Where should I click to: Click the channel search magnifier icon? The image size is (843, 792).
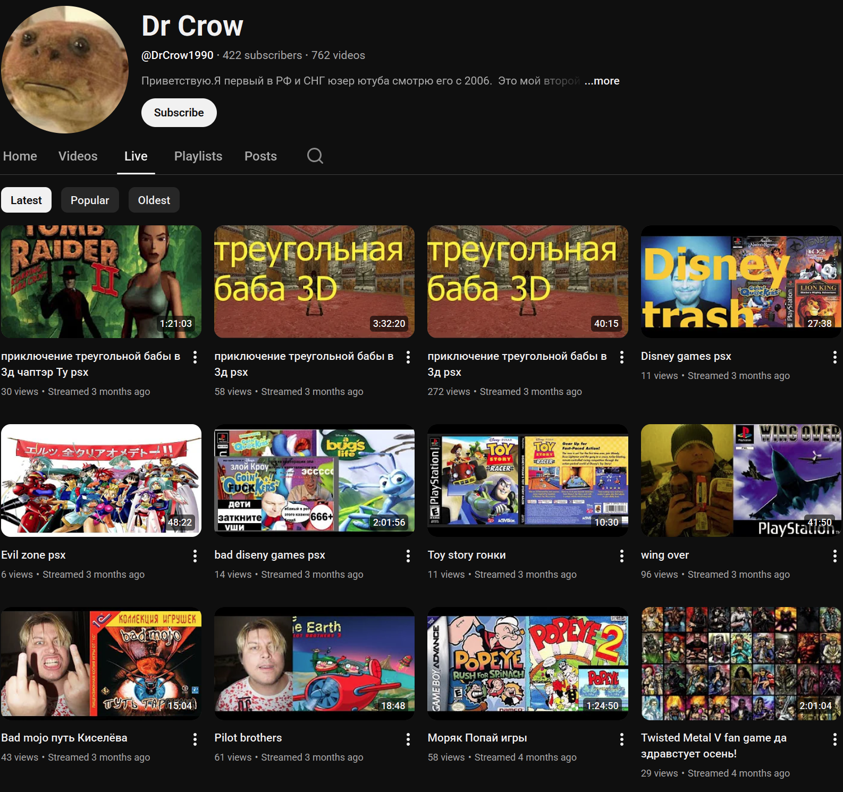[x=315, y=156]
